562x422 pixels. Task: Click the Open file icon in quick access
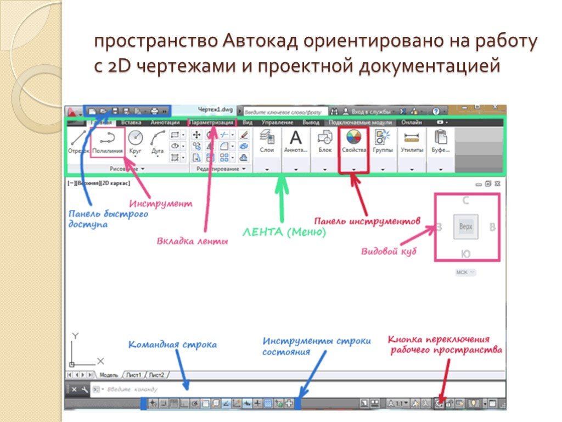[x=103, y=111]
